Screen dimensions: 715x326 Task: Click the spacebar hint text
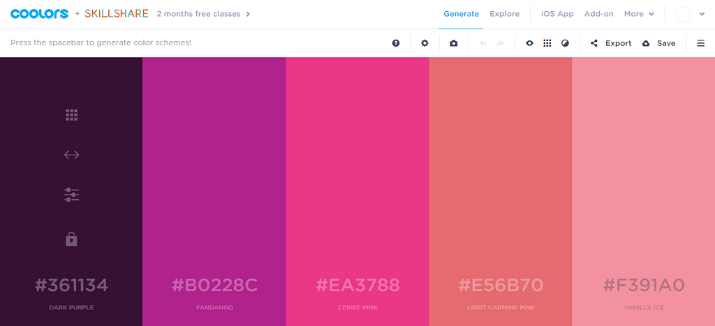101,42
